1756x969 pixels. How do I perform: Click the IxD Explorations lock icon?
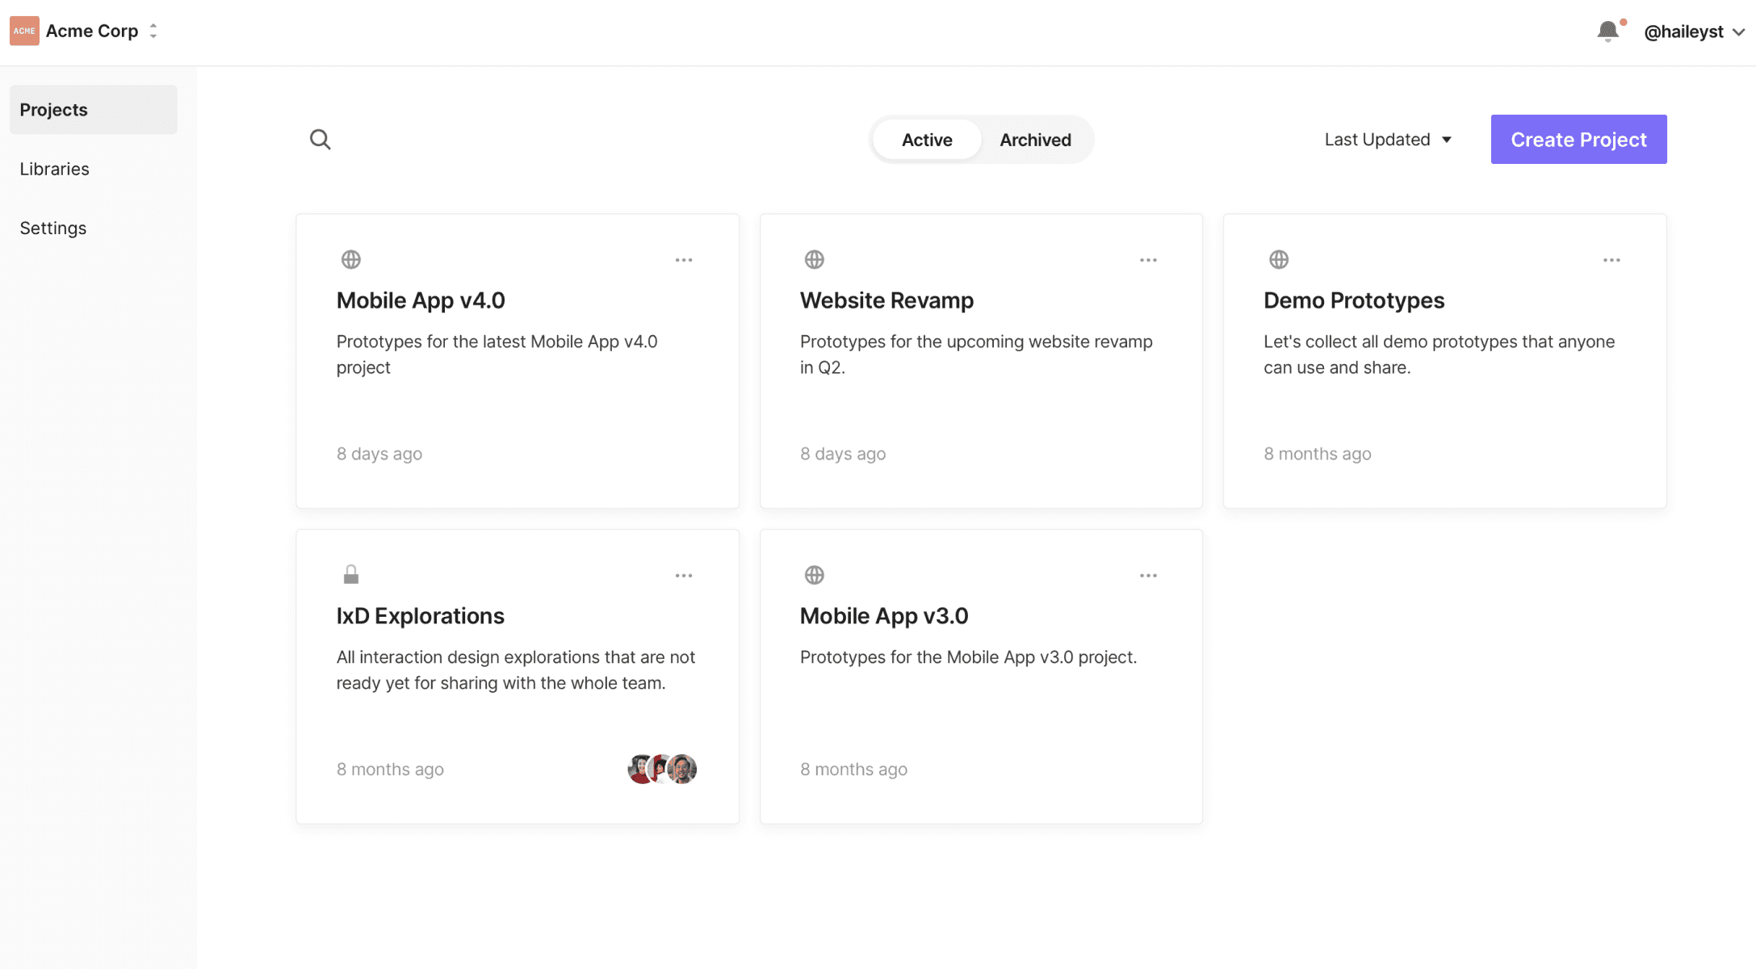point(350,575)
